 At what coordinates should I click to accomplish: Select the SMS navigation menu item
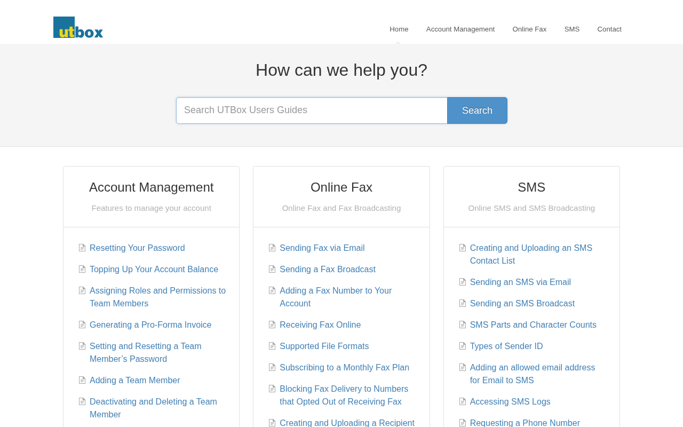coord(572,29)
